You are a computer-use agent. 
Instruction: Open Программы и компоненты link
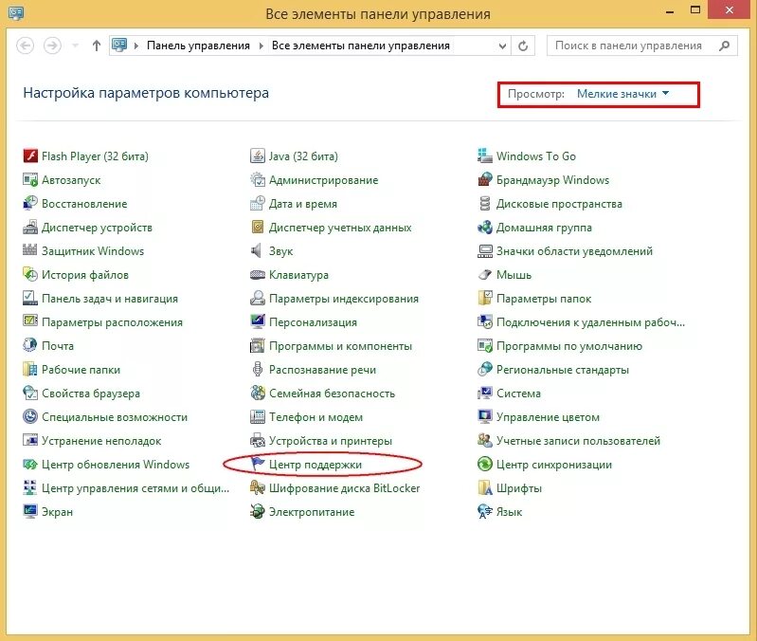340,346
